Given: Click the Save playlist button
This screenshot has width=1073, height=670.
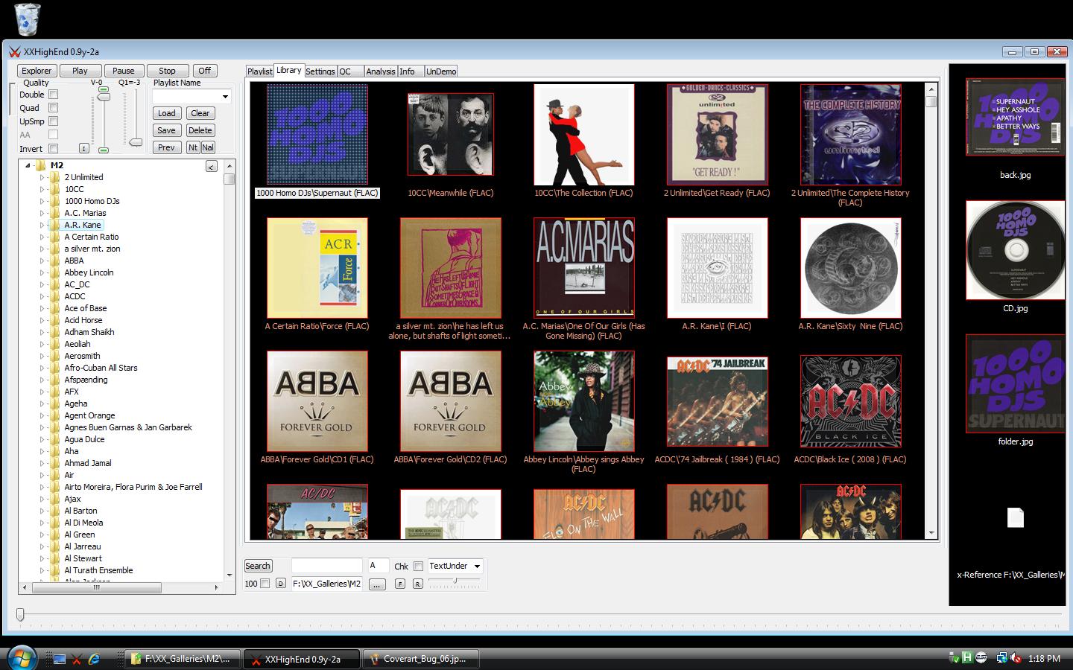Looking at the screenshot, I should 167,130.
